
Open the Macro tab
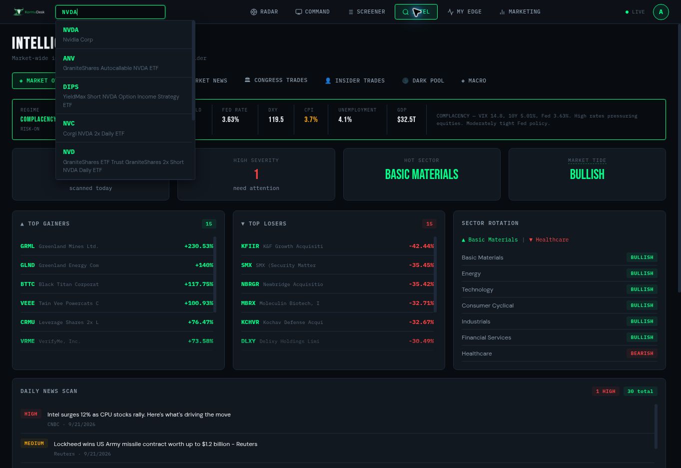tap(474, 80)
